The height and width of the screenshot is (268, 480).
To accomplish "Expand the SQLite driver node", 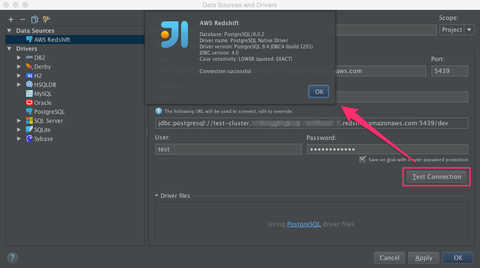I will [19, 129].
